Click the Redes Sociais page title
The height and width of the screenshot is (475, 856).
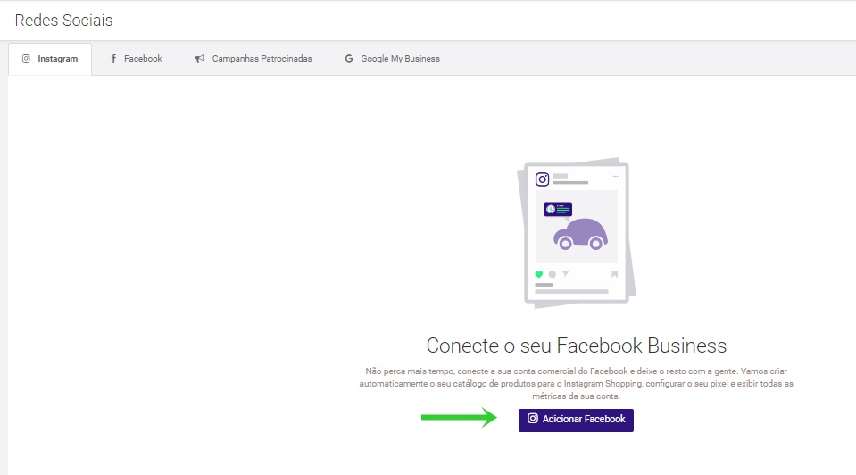pos(63,20)
